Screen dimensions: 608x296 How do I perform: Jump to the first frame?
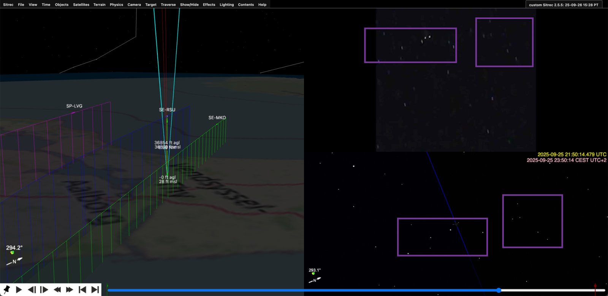(x=82, y=290)
